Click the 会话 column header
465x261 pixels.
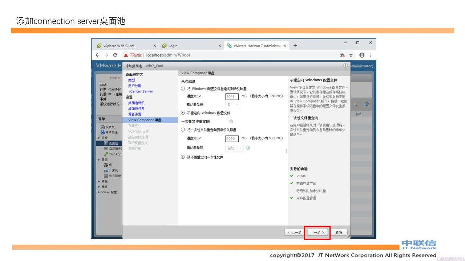click(x=358, y=114)
